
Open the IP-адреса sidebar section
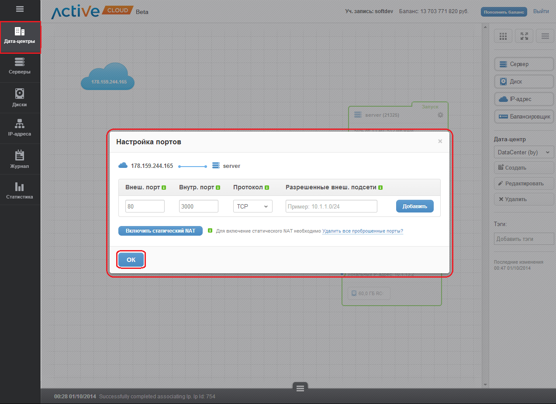(x=20, y=128)
